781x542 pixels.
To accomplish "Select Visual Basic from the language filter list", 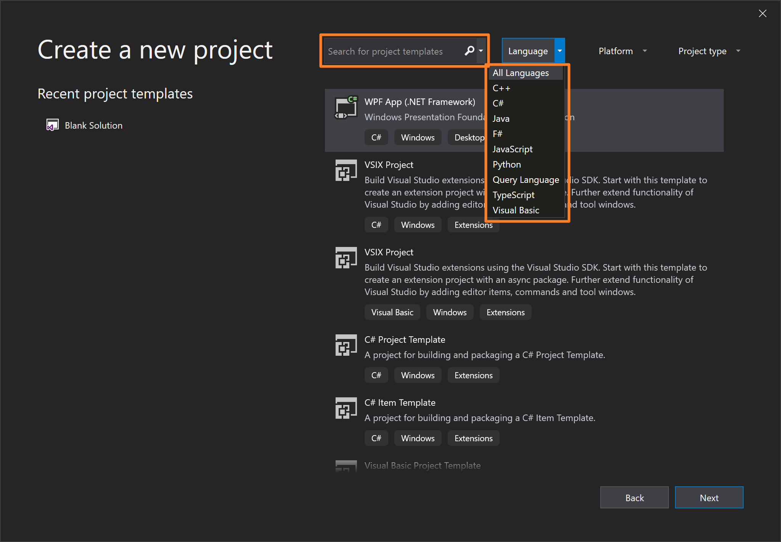I will tap(516, 210).
